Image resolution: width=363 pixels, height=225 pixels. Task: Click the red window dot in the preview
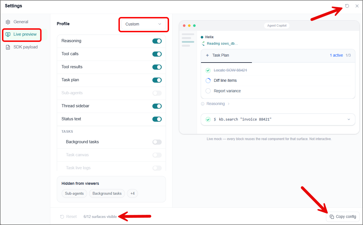click(x=184, y=25)
